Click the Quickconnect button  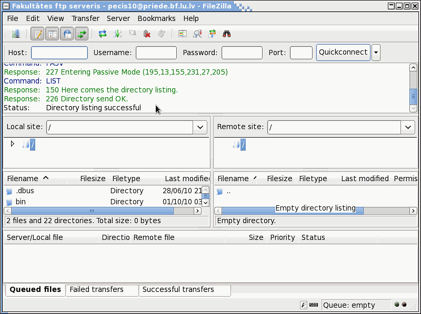pyautogui.click(x=344, y=53)
